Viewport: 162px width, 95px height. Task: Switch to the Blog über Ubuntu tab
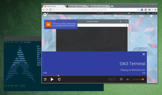pyautogui.click(x=76, y=6)
